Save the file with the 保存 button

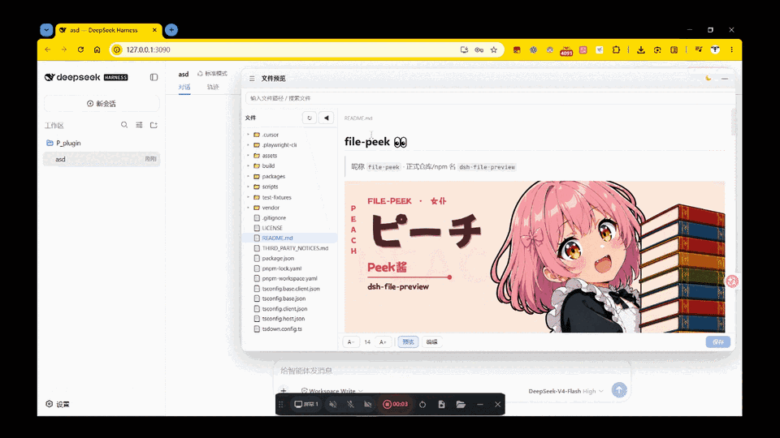point(717,342)
